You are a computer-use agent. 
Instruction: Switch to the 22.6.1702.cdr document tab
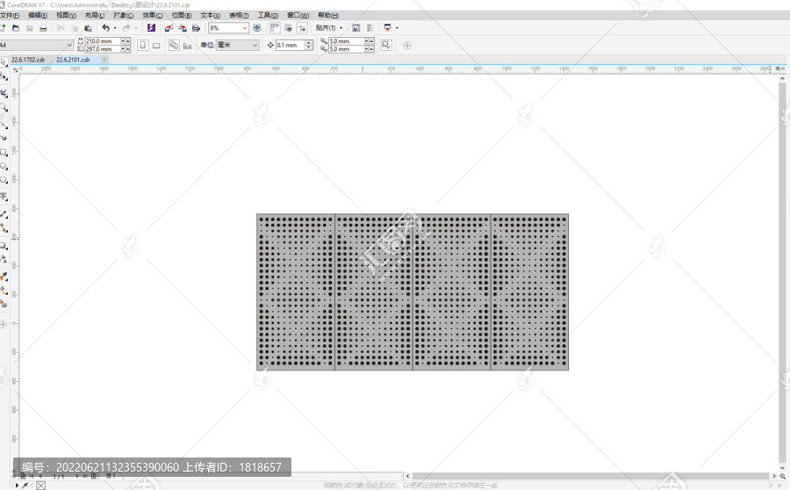pyautogui.click(x=28, y=60)
